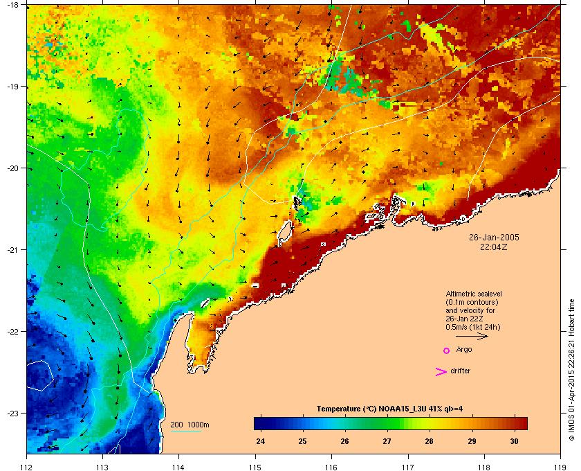The height and width of the screenshot is (471, 581).
Task: Click the '(0.1m contours)' legend line
Action: (472, 302)
